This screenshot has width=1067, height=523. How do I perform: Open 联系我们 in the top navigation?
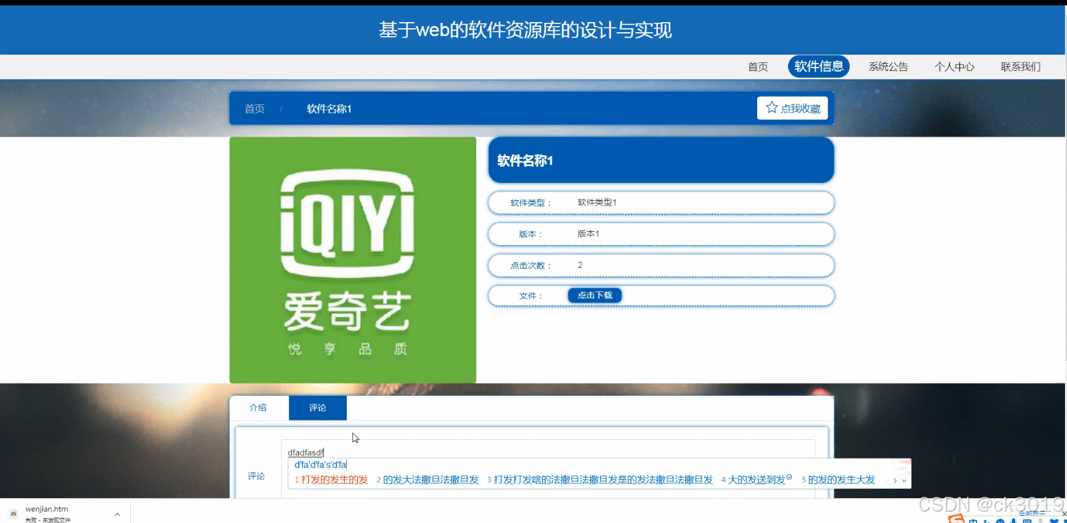click(x=1021, y=67)
